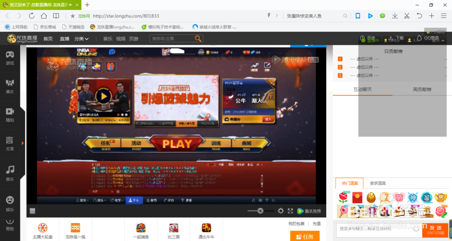Image resolution: width=452 pixels, height=241 pixels.
Task: Open the 天猫精选 bookmark
Action: (74, 27)
